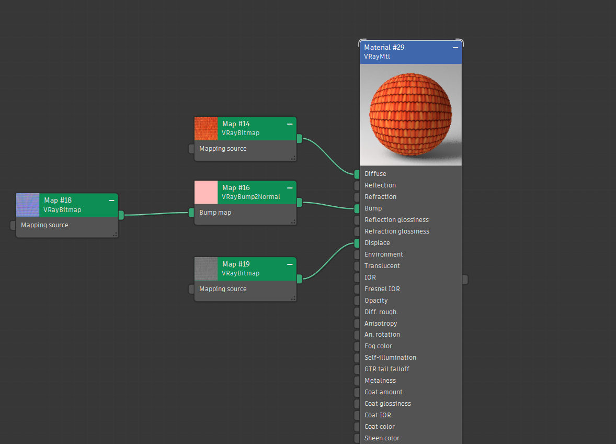Viewport: 616px width, 444px height.
Task: Click the Self-illumination input socket
Action: coord(357,358)
